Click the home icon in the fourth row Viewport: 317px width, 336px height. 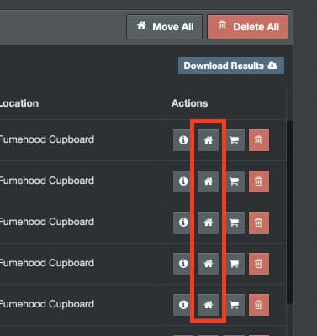(x=208, y=264)
